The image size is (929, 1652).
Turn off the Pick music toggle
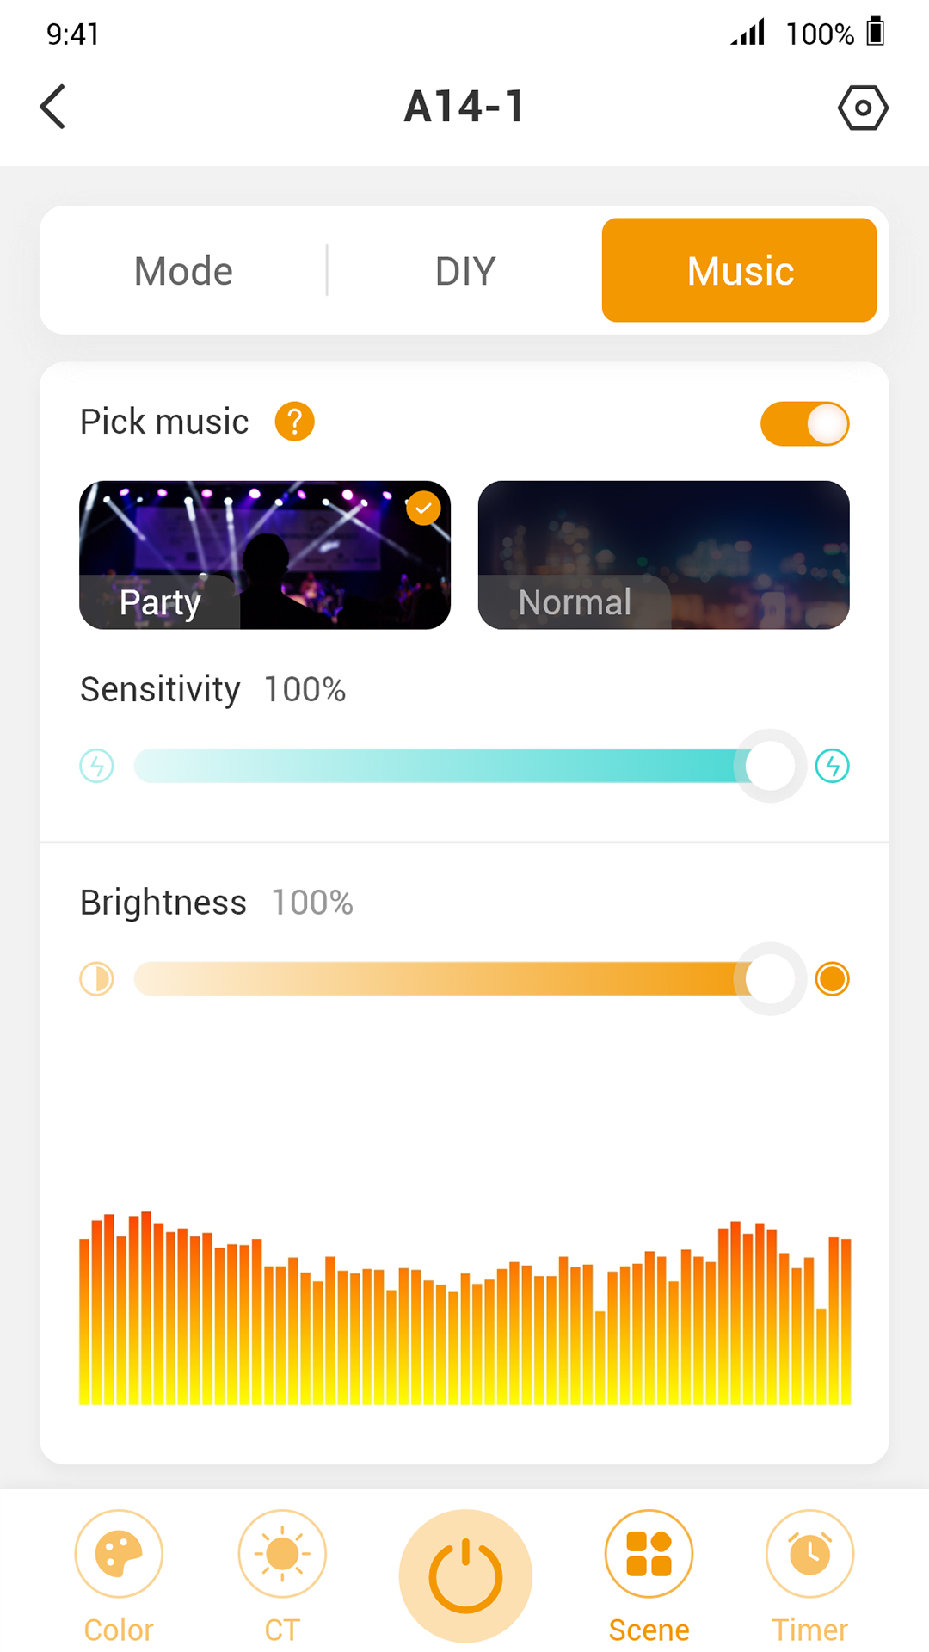click(x=804, y=423)
